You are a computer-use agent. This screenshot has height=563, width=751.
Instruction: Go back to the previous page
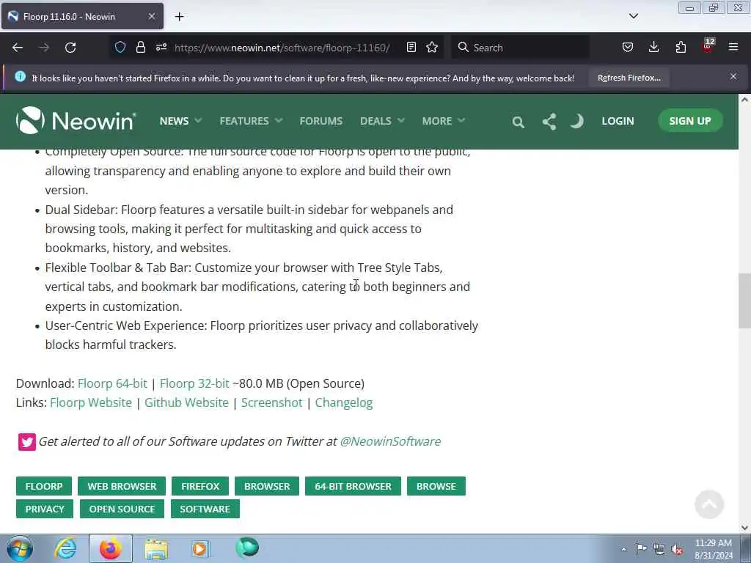click(x=18, y=48)
